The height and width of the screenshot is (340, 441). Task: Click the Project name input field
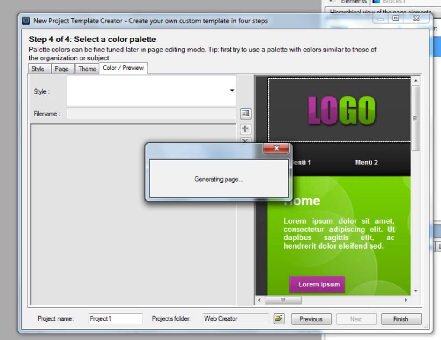115,319
